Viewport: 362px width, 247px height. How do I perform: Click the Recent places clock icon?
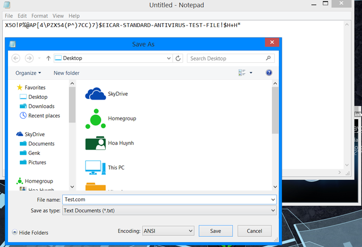pos(23,115)
